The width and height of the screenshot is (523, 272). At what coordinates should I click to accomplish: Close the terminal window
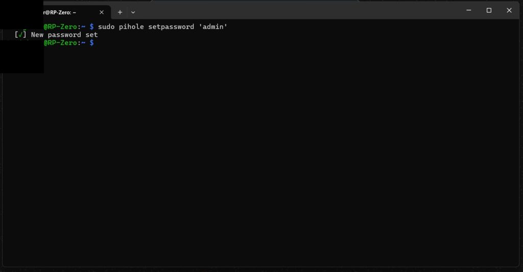(509, 10)
